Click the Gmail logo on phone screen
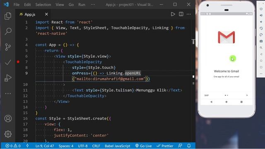 (226, 37)
